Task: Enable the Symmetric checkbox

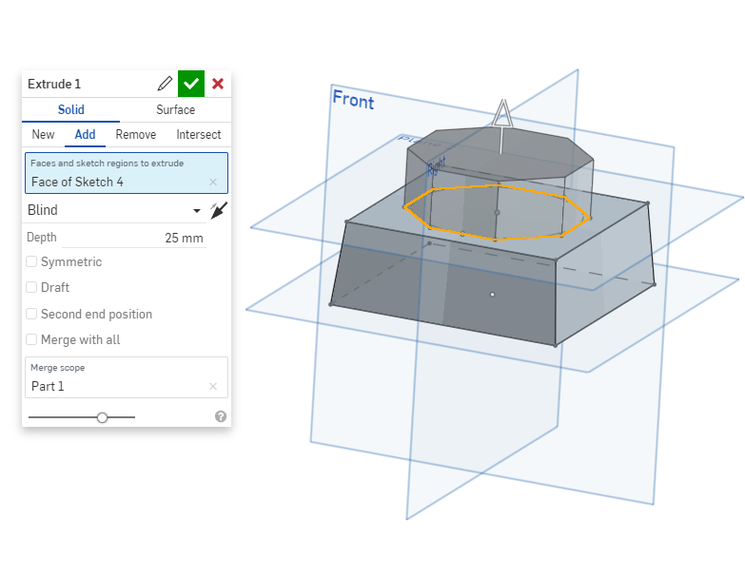Action: point(31,262)
